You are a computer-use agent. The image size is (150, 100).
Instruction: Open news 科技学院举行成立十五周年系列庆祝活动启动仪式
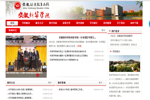coord(68,51)
